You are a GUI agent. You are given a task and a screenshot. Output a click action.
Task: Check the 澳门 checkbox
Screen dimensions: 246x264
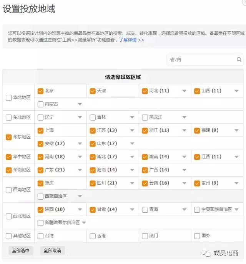[145, 236]
